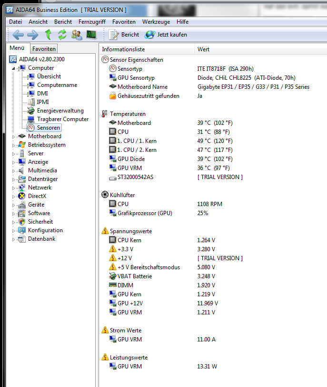
Task: Select the Grafikprozessor (GPU) fan row
Action: [x=213, y=213]
